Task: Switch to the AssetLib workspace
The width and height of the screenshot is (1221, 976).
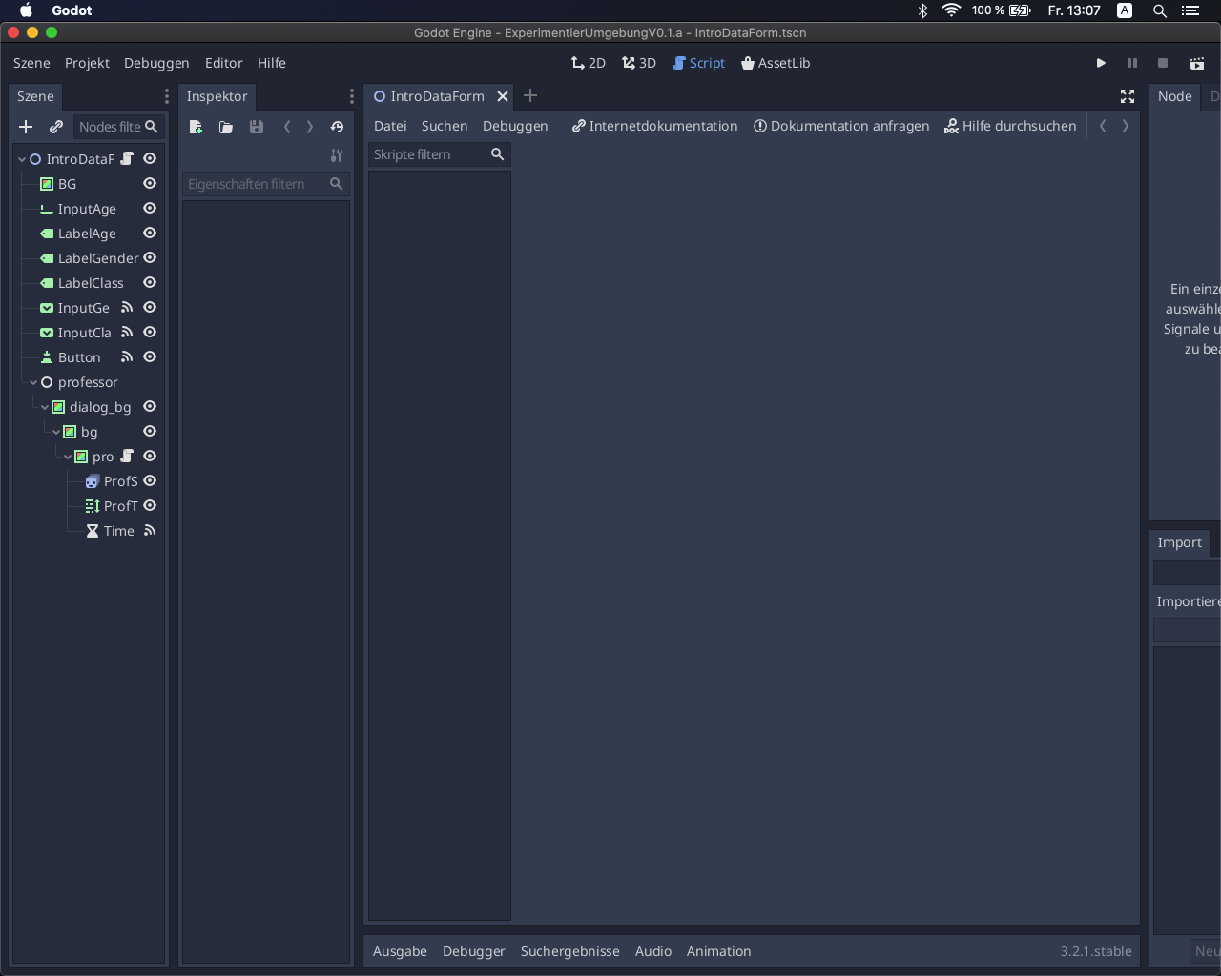Action: pyautogui.click(x=776, y=63)
